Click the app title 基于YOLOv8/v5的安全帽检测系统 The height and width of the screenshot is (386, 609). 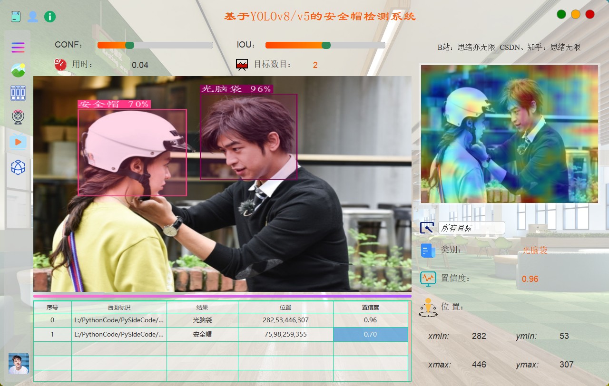tap(320, 17)
